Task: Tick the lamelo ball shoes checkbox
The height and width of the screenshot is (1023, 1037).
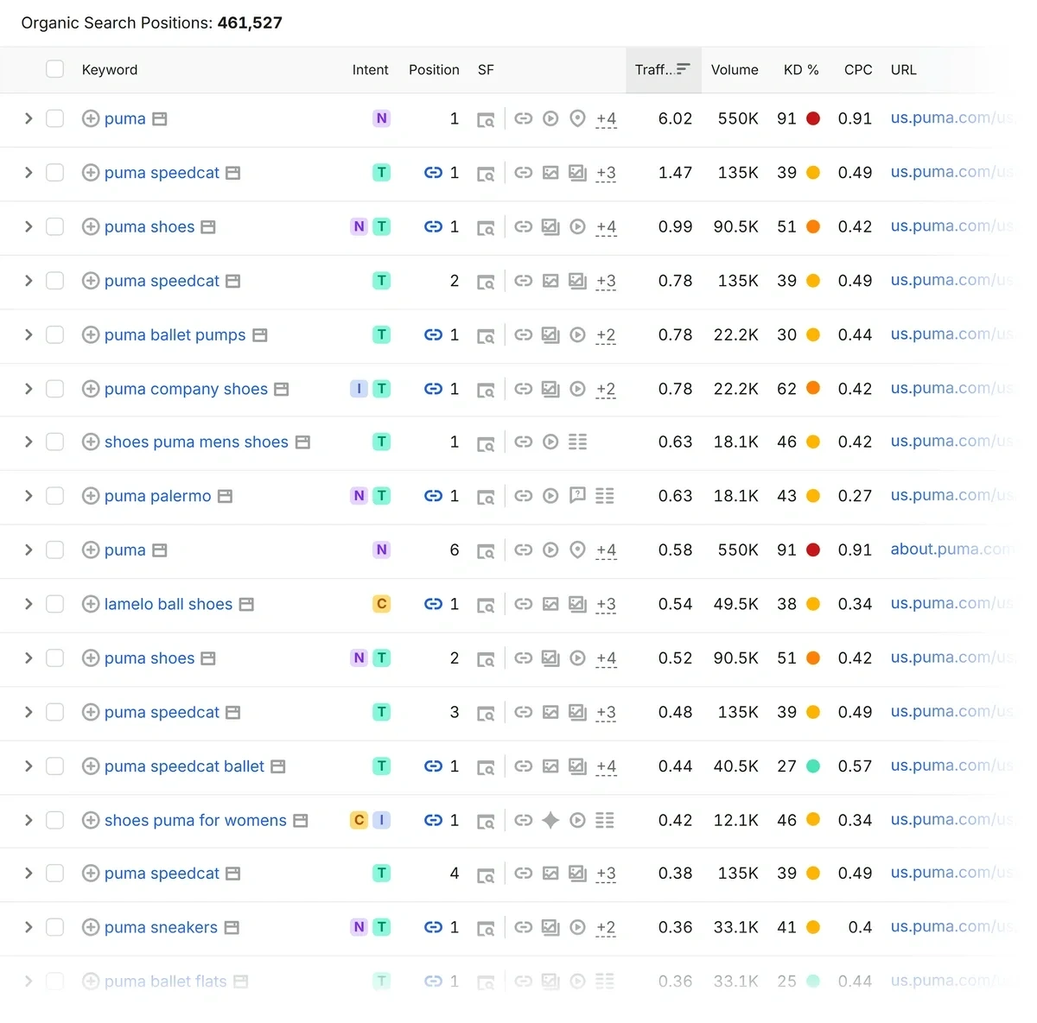Action: click(x=55, y=604)
